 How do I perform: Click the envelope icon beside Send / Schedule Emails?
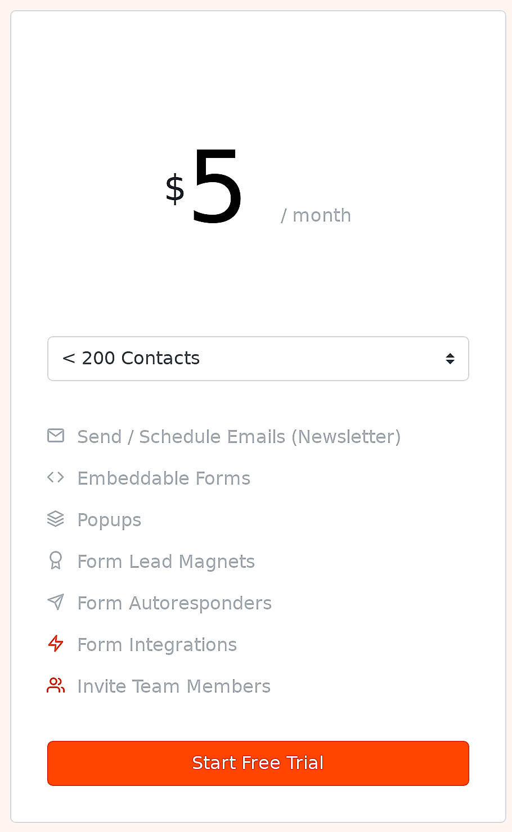click(x=56, y=435)
